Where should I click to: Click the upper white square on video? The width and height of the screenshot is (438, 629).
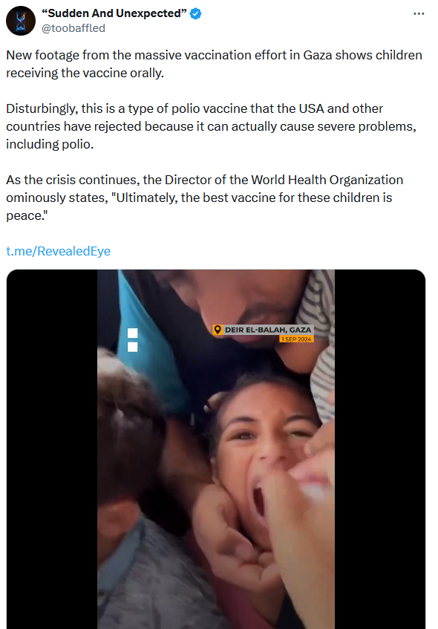132,333
